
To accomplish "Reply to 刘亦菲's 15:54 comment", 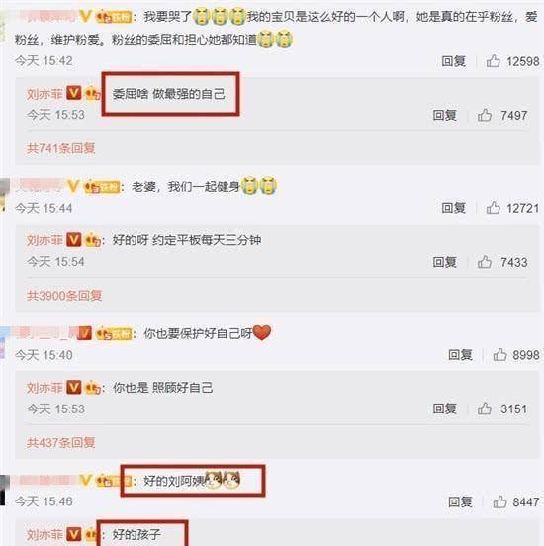I will point(445,262).
